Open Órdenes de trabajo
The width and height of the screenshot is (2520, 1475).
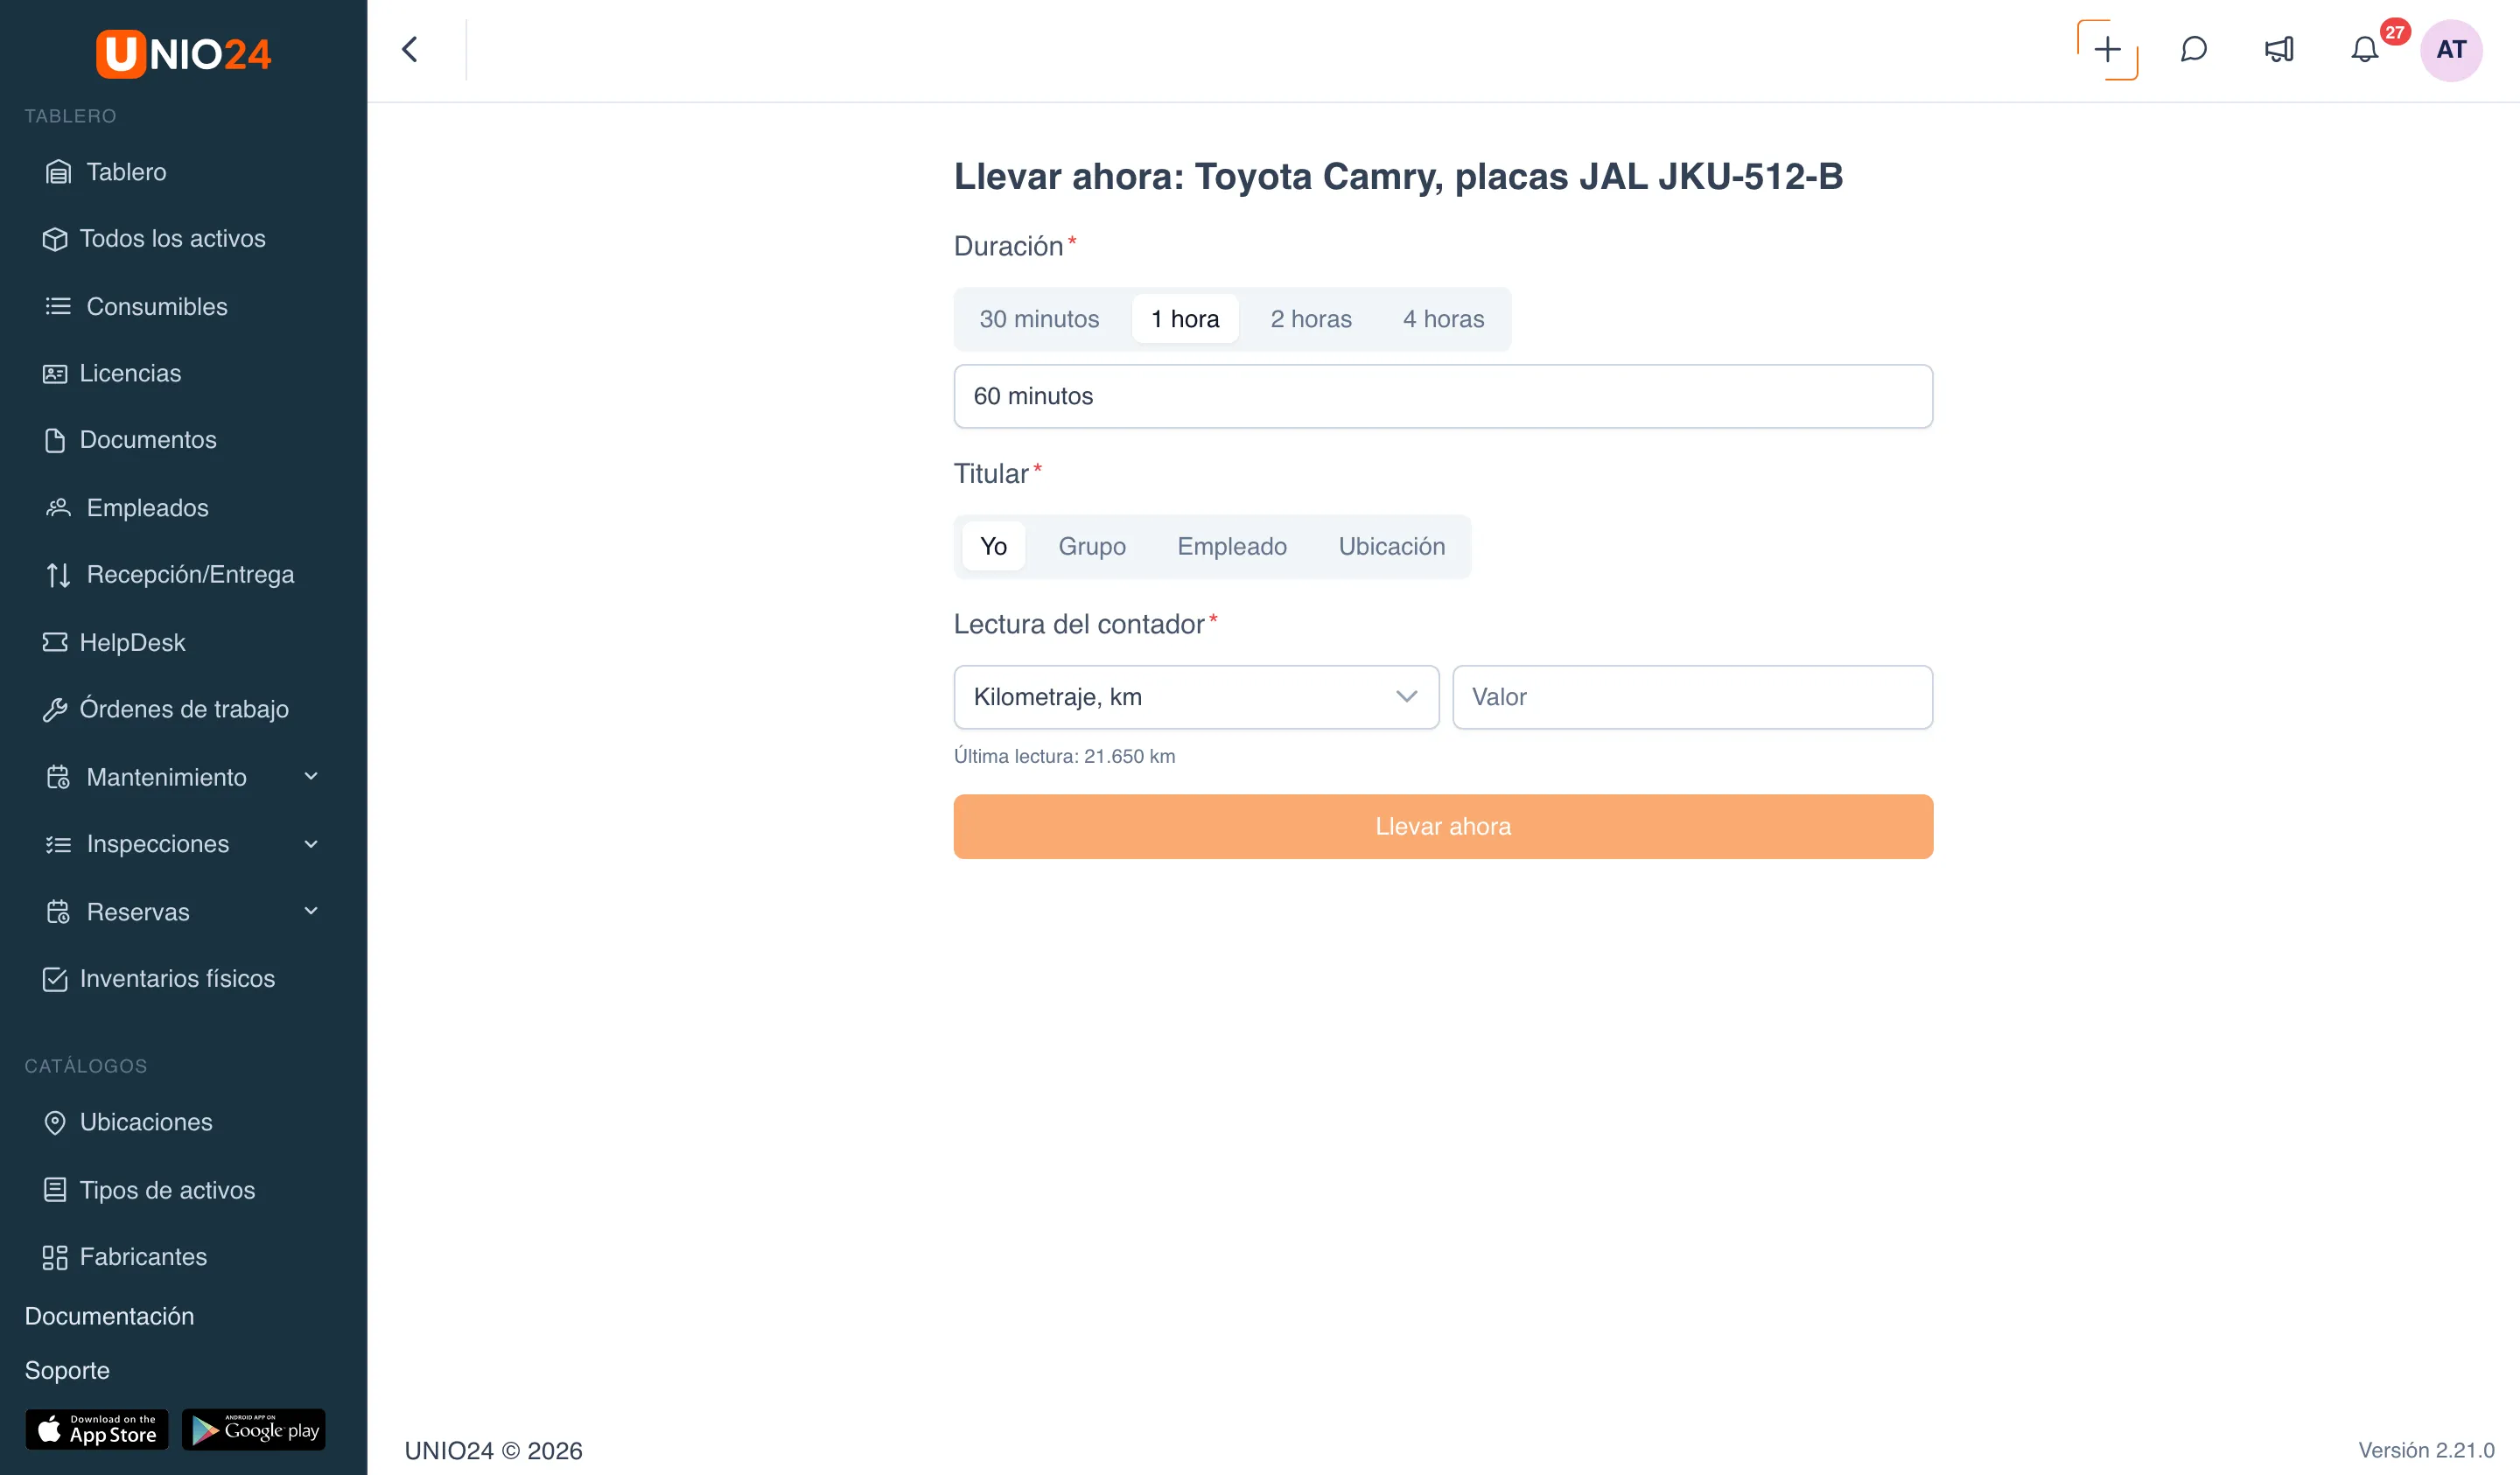(x=165, y=709)
